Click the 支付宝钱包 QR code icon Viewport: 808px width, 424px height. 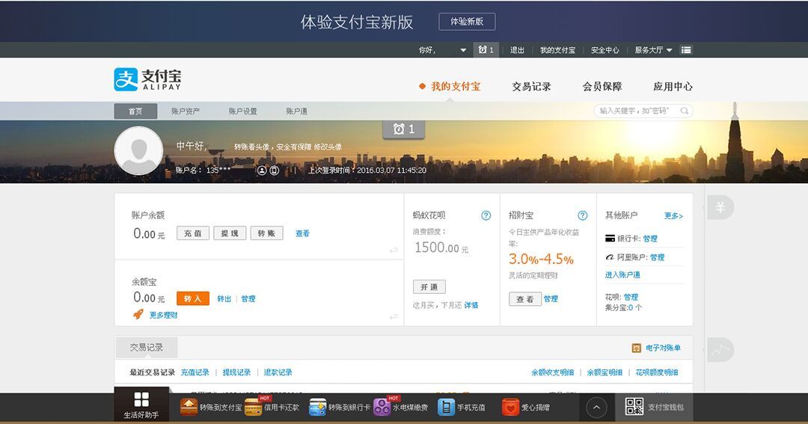(634, 407)
